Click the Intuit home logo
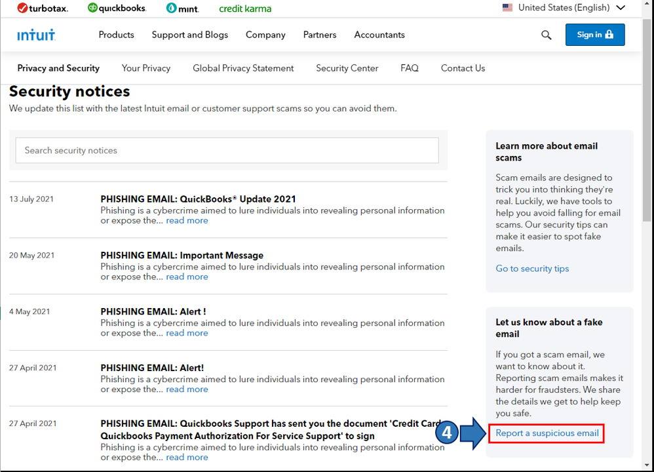Image resolution: width=654 pixels, height=472 pixels. [x=36, y=35]
